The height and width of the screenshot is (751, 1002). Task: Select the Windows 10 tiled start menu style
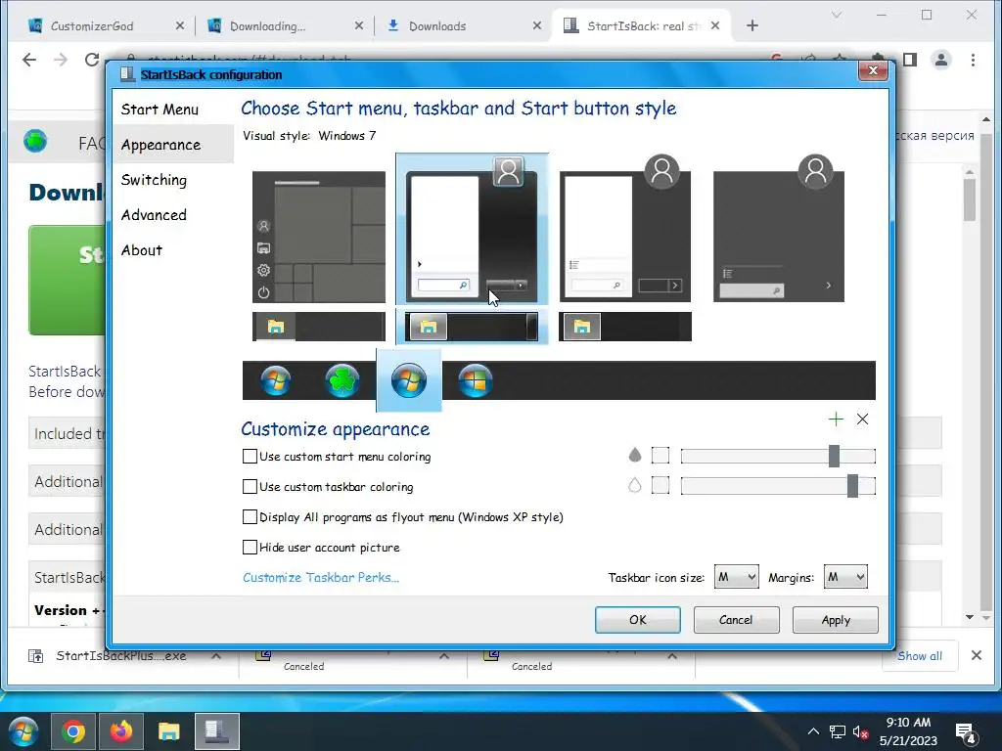click(x=319, y=237)
